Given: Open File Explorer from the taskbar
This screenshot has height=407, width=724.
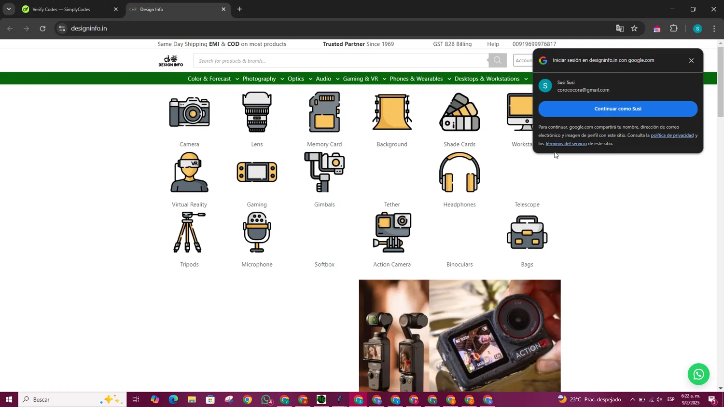Looking at the screenshot, I should coord(192,399).
